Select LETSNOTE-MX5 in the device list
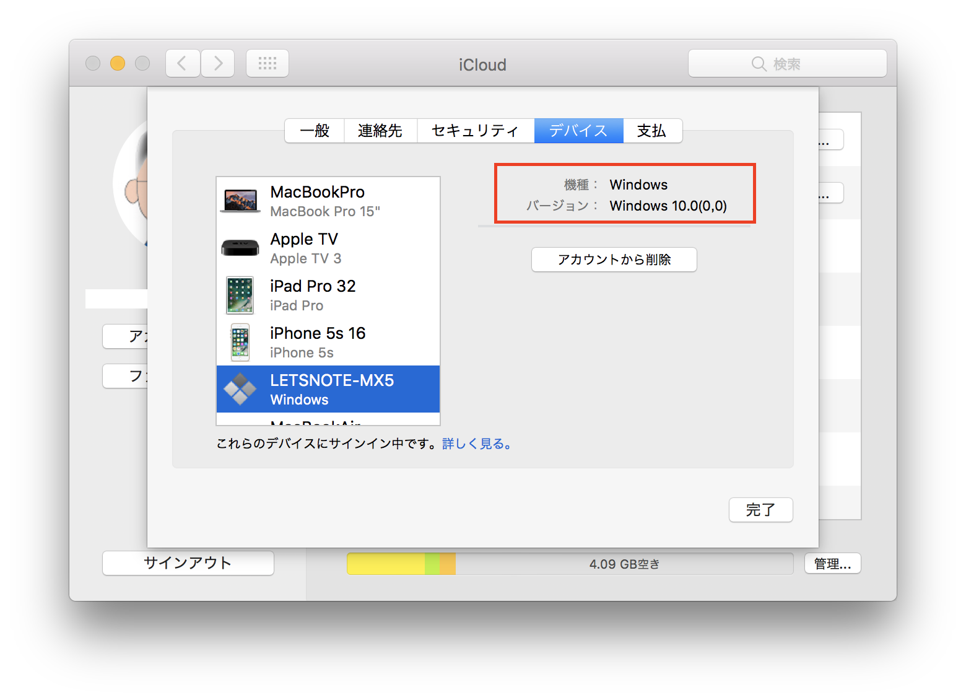The image size is (966, 700). (328, 389)
